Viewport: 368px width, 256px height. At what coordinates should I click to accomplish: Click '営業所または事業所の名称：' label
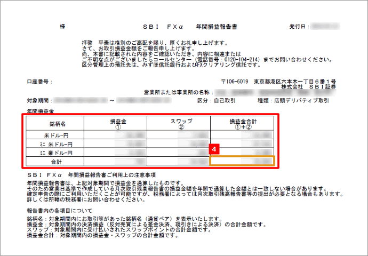click(x=179, y=92)
